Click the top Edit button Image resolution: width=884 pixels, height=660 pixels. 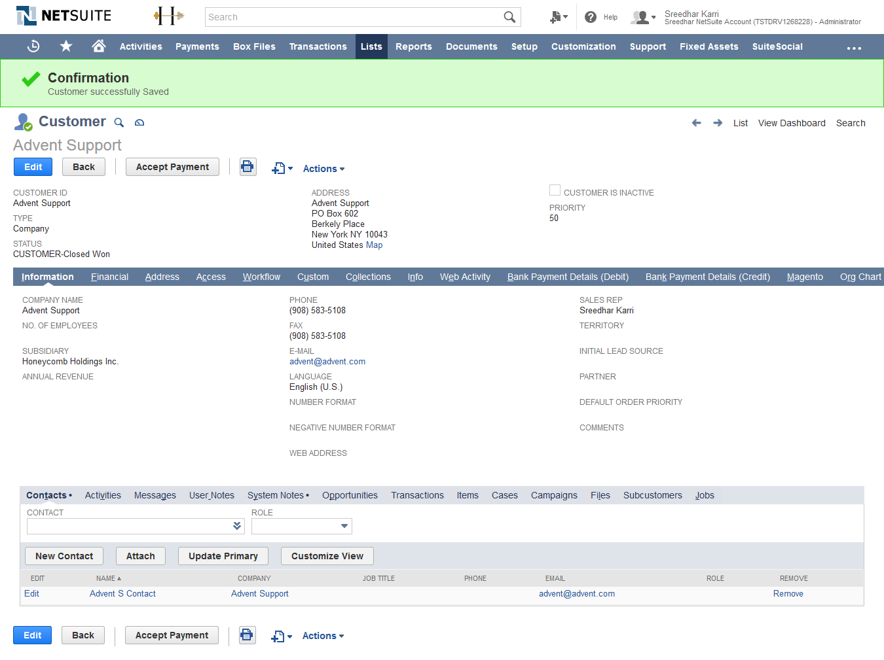pyautogui.click(x=33, y=167)
